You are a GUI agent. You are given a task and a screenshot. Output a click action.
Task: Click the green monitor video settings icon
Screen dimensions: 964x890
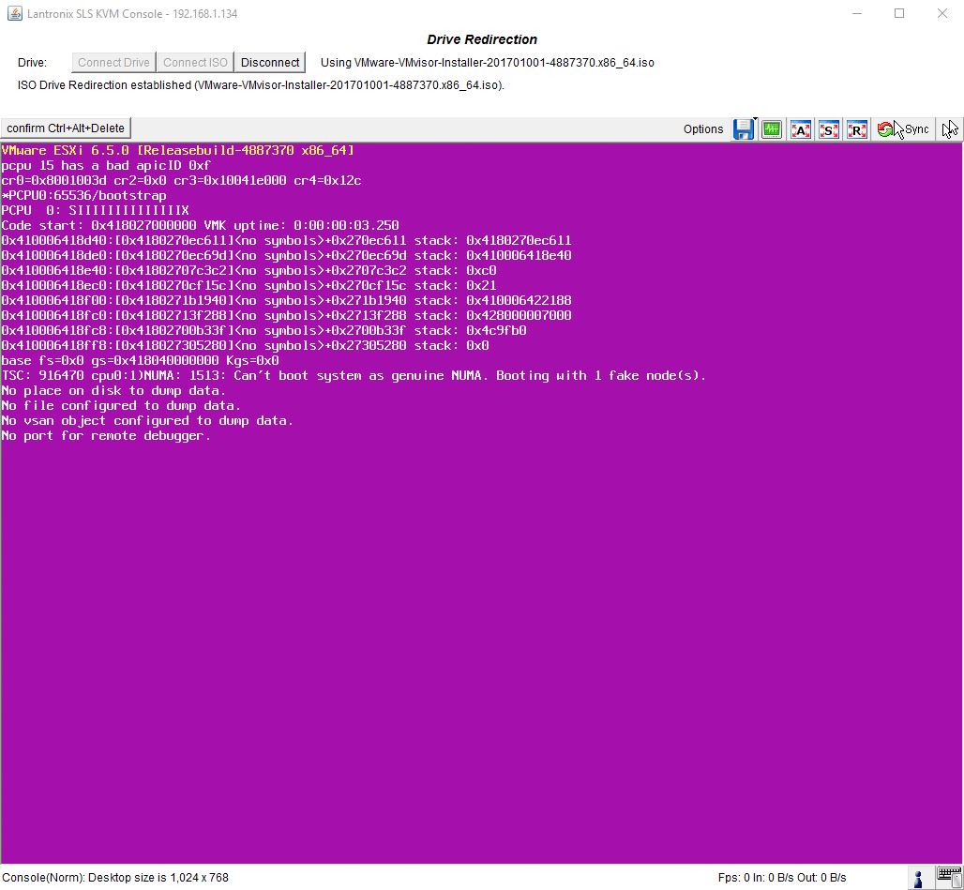coord(772,129)
